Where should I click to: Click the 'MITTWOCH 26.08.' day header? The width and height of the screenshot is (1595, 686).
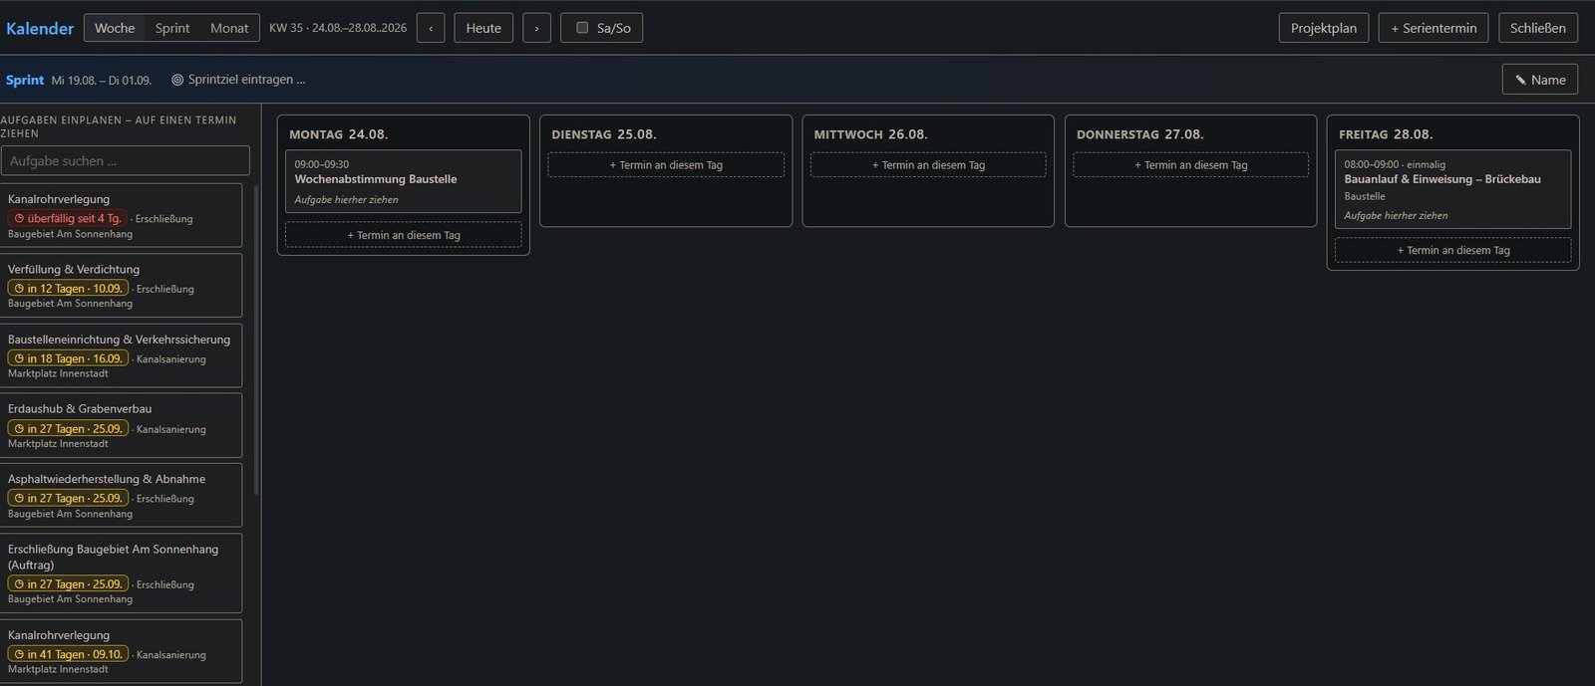pyautogui.click(x=870, y=134)
